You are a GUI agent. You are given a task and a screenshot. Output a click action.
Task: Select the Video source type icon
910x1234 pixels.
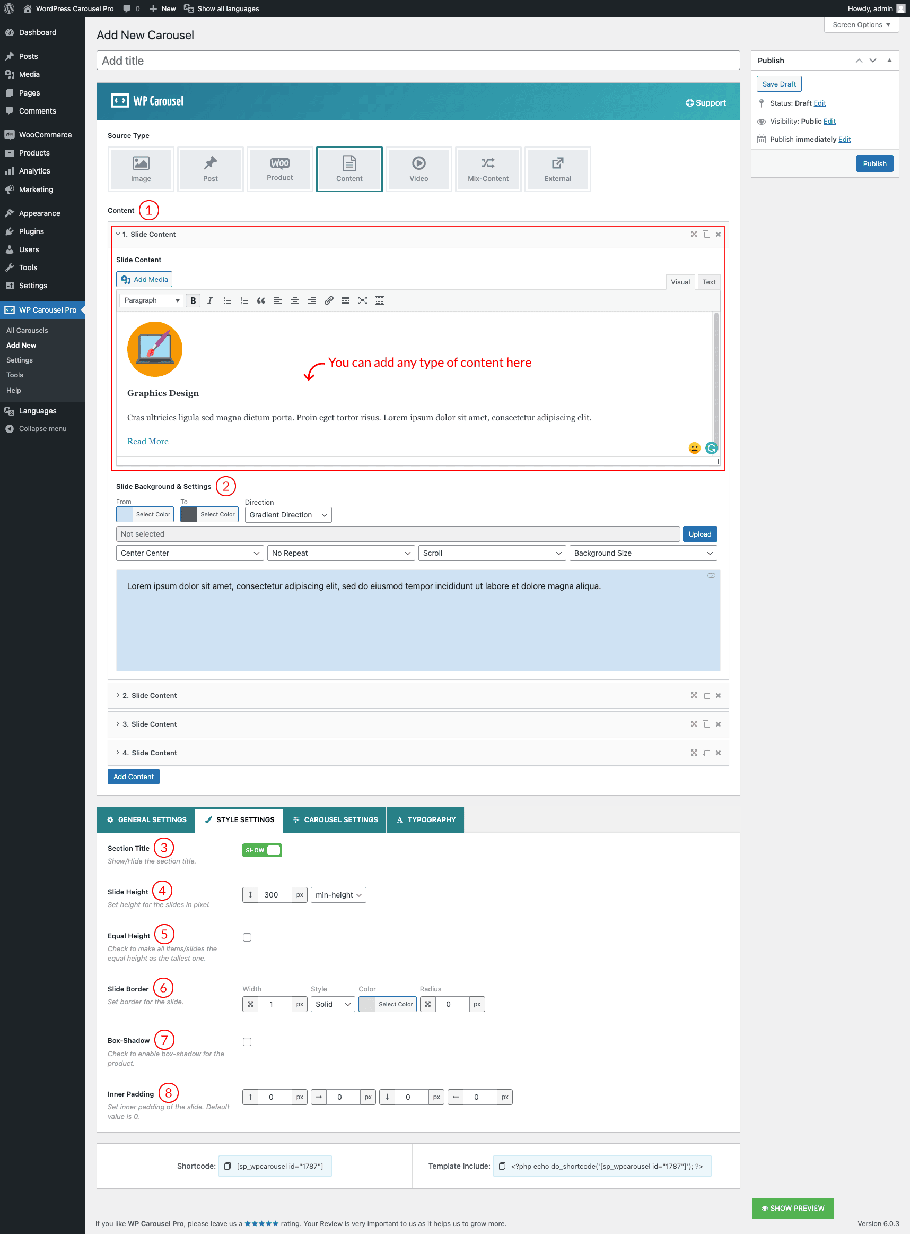[x=418, y=169]
